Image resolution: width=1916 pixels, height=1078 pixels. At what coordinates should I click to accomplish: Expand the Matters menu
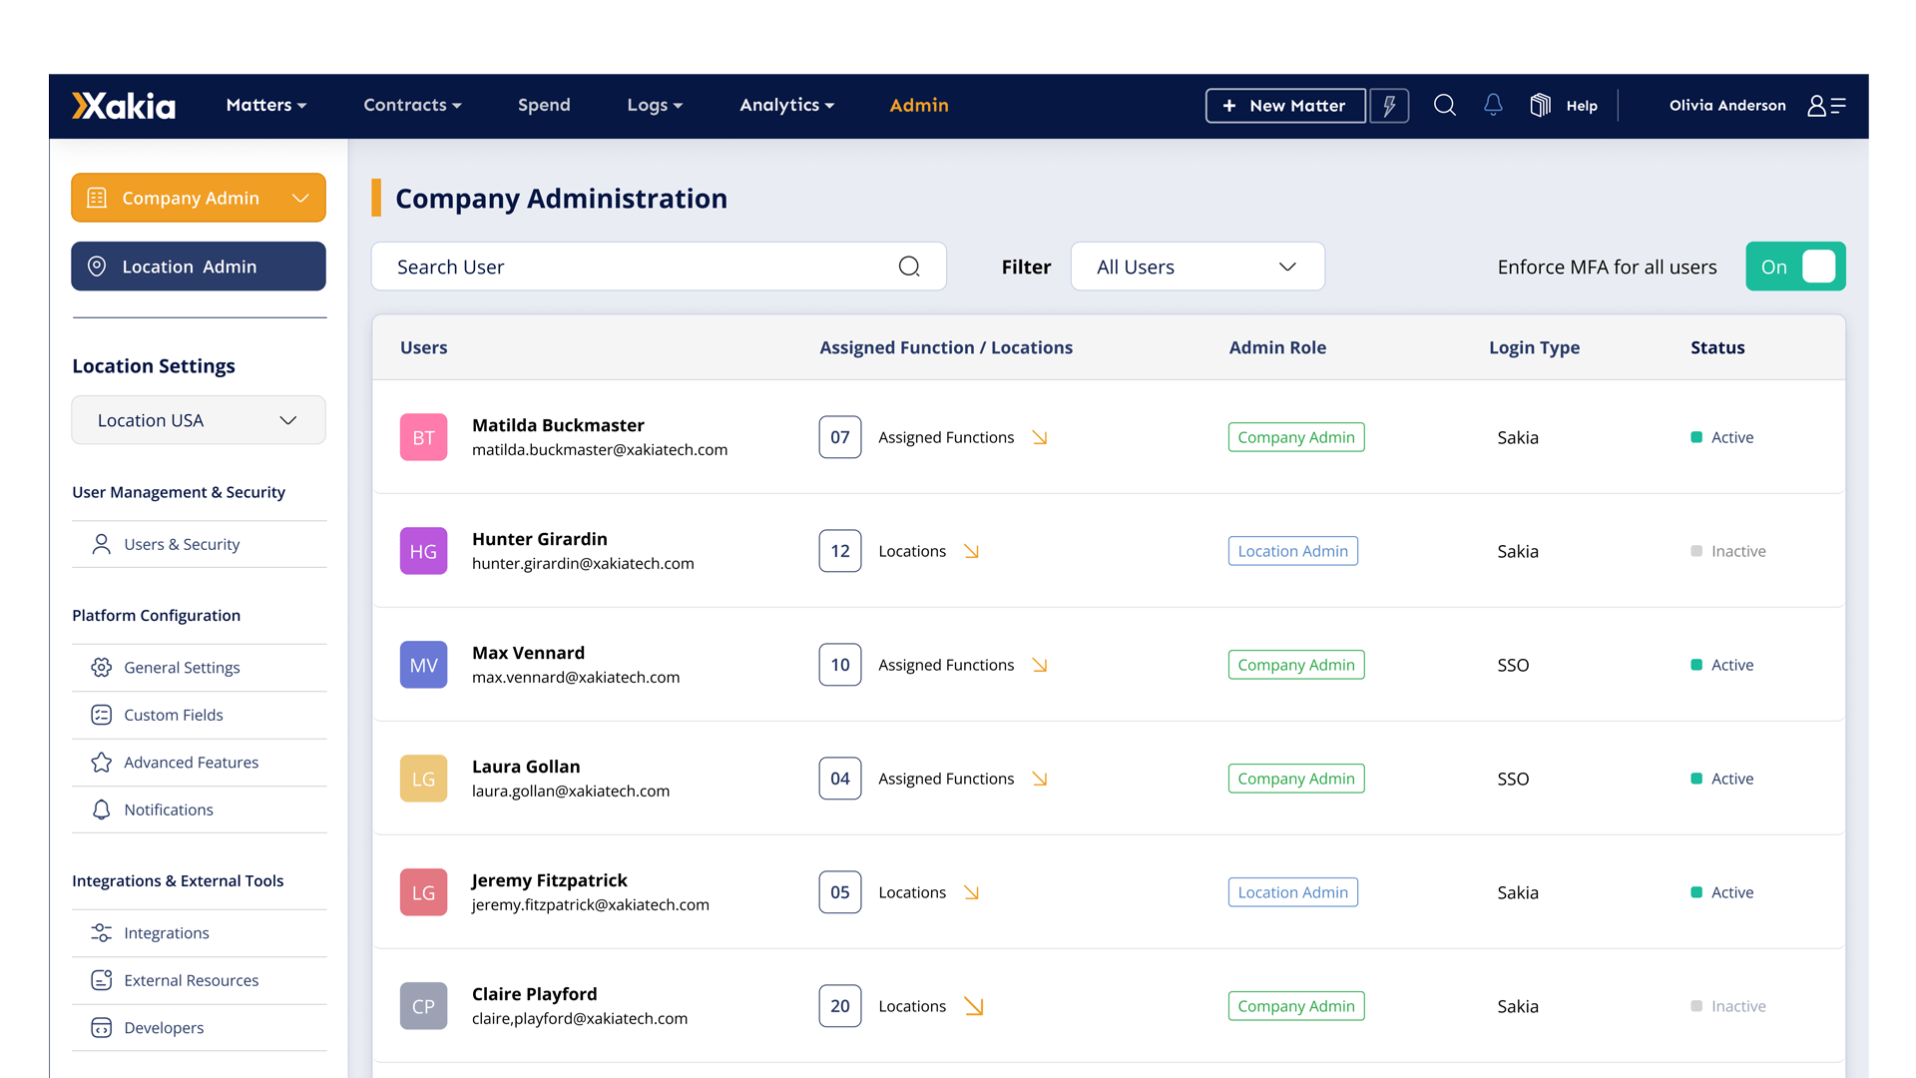click(x=266, y=105)
